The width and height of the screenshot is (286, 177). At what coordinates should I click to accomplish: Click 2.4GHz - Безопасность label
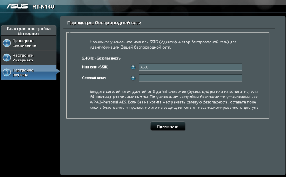click(x=101, y=58)
